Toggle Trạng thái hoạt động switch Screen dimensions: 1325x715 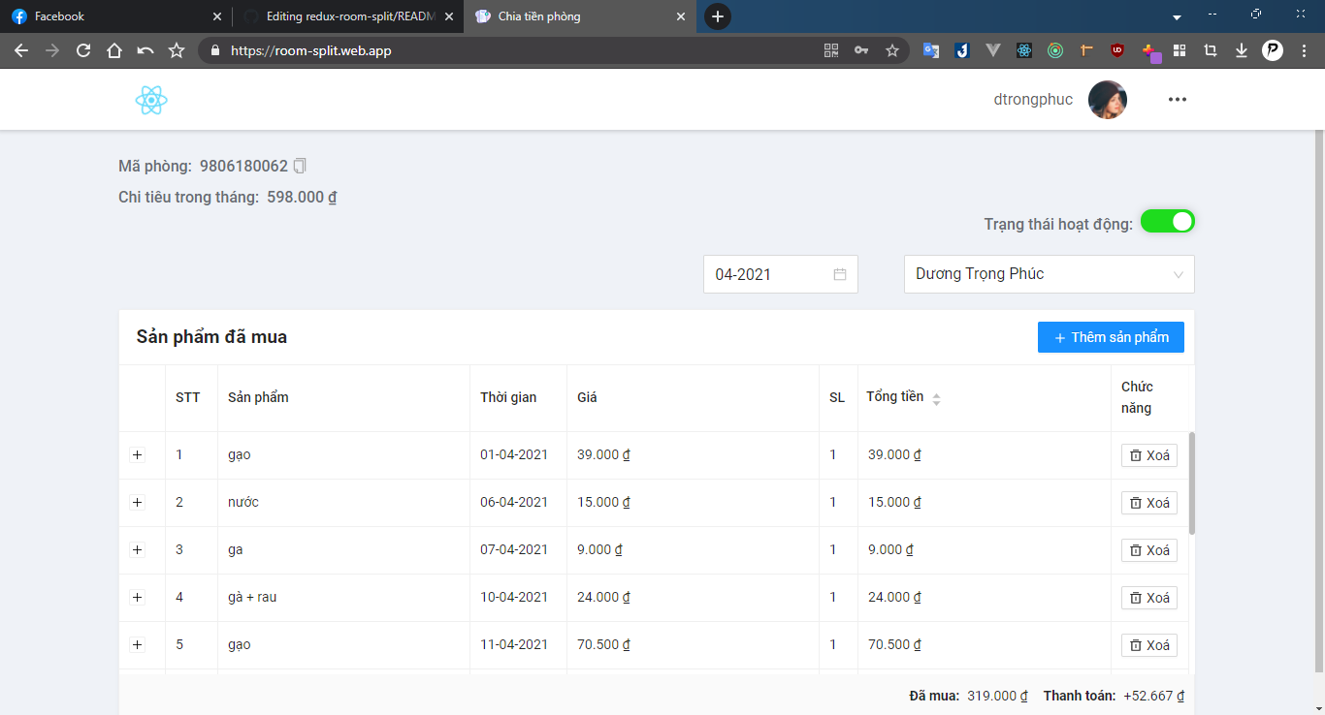(1168, 222)
